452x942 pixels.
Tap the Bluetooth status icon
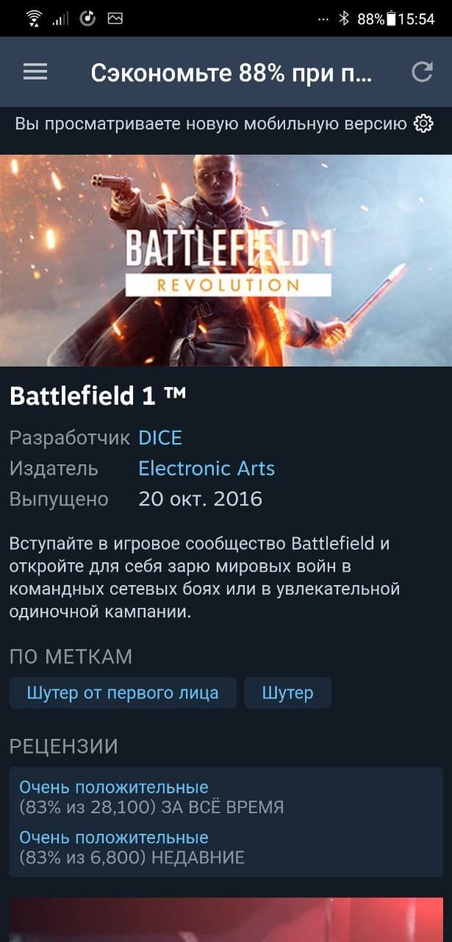(344, 18)
